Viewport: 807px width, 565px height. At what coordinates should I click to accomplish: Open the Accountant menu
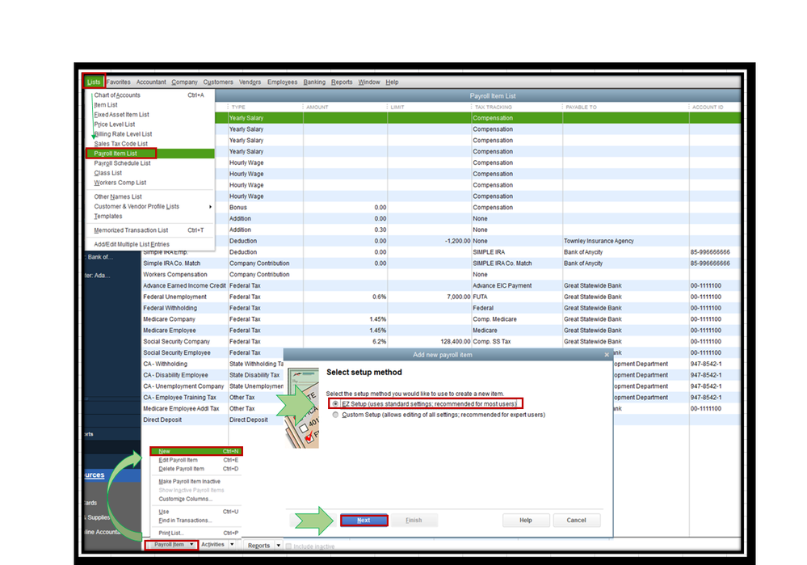151,82
